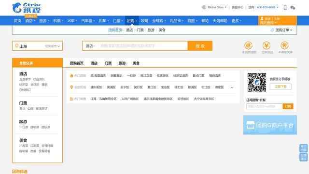Open 门票 in blue navigation bar
The image size is (309, 174).
click(x=118, y=21)
